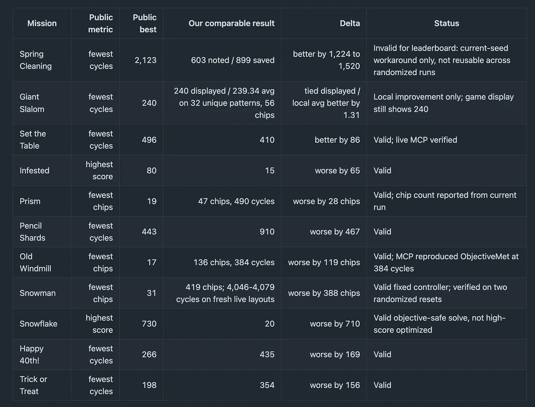Image resolution: width=535 pixels, height=407 pixels.
Task: Click the Delta column header
Action: (350, 23)
